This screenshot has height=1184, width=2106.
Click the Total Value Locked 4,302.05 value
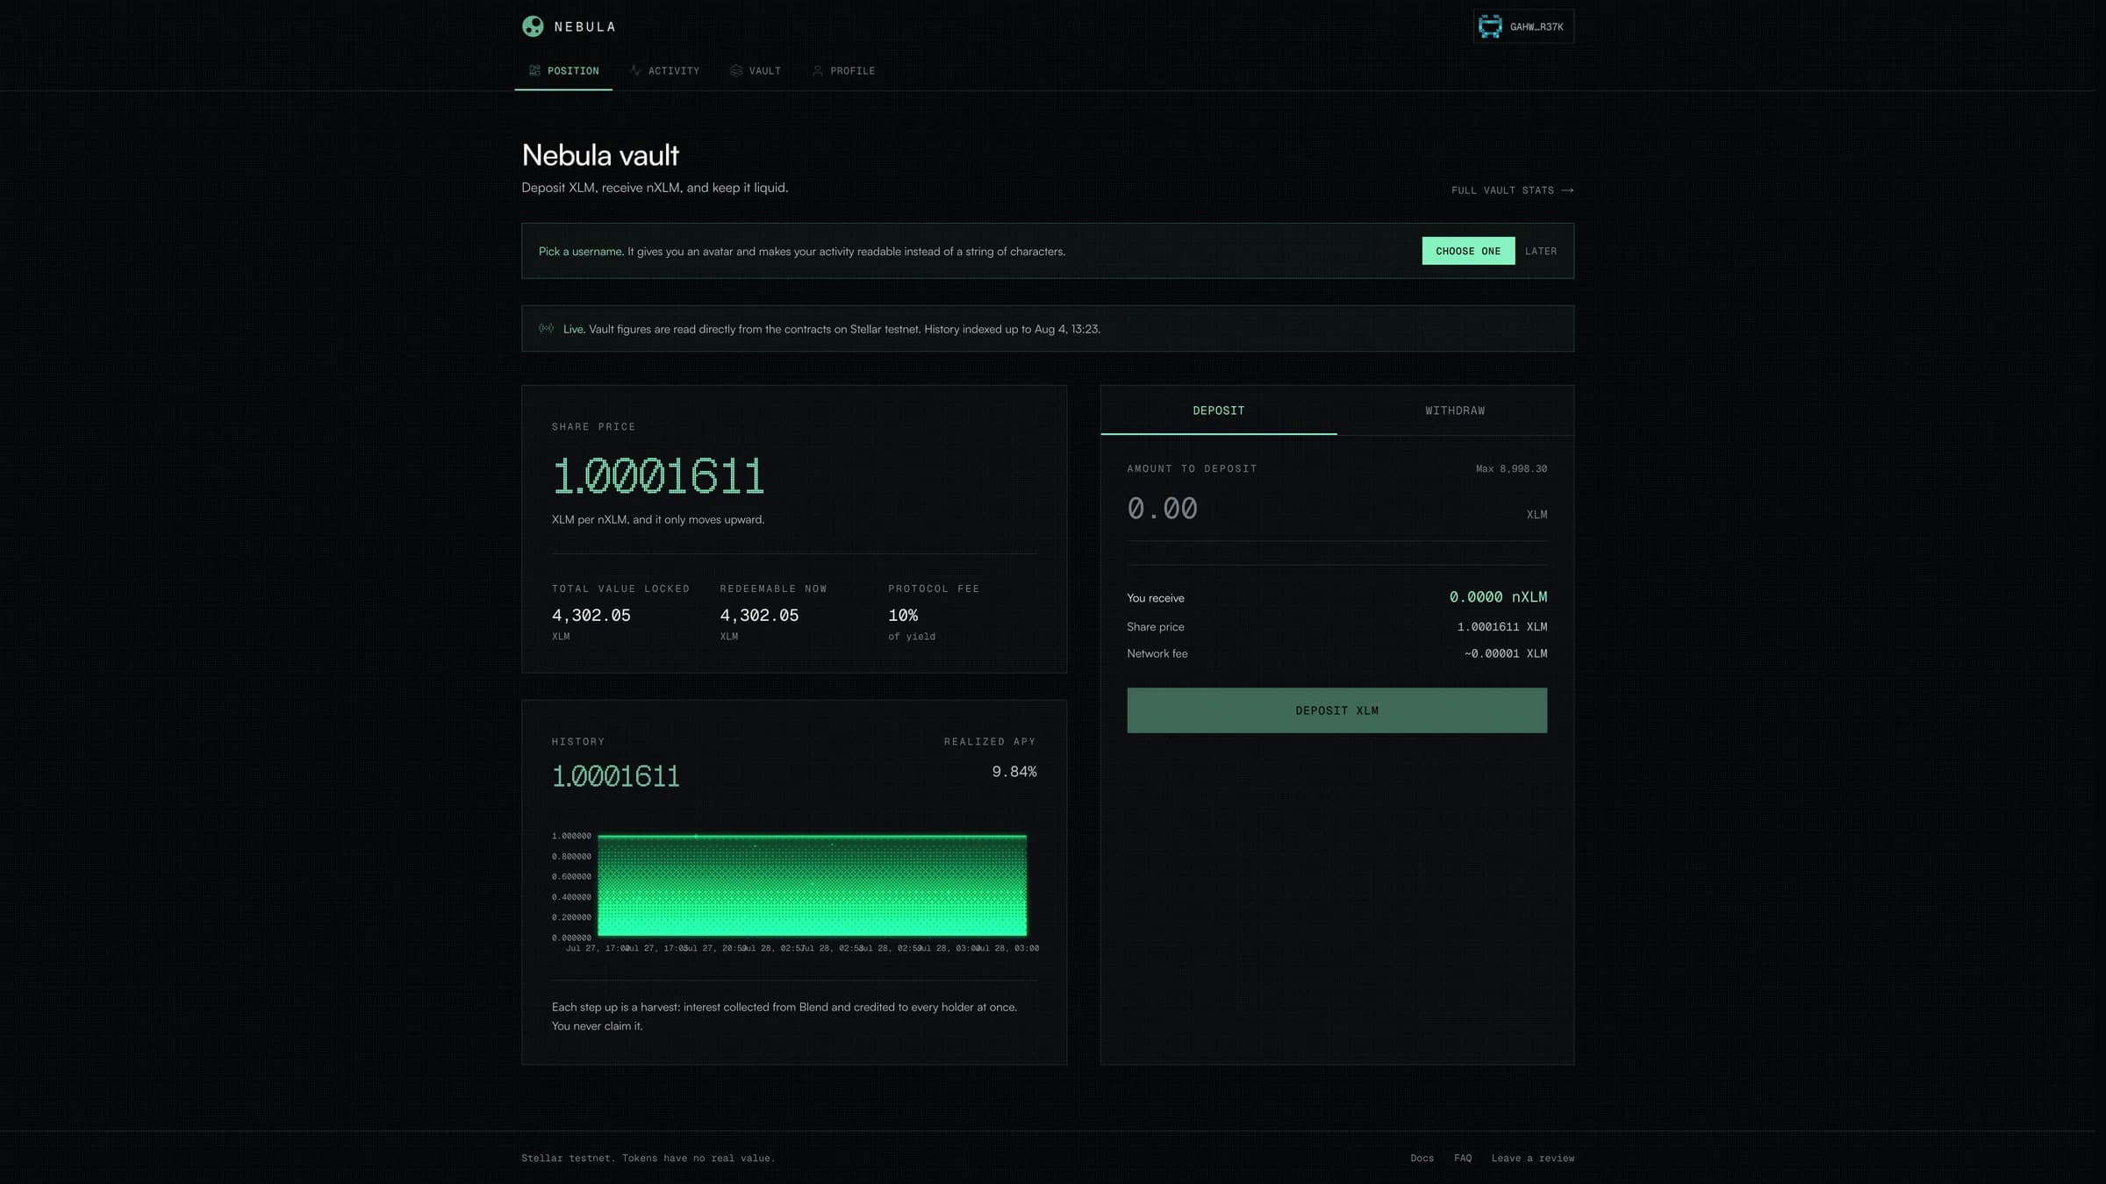click(x=591, y=616)
